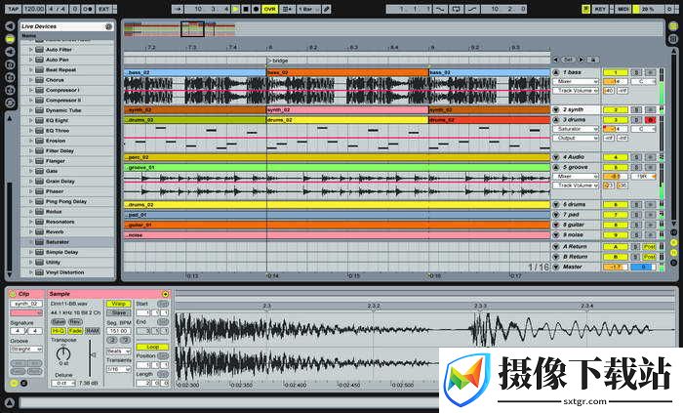The image size is (683, 413).
Task: Toggle Draw Mode pencil icon
Action: [x=326, y=9]
